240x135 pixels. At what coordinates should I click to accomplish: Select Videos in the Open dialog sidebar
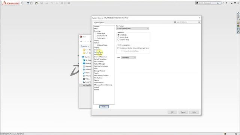pyautogui.click(x=88, y=79)
